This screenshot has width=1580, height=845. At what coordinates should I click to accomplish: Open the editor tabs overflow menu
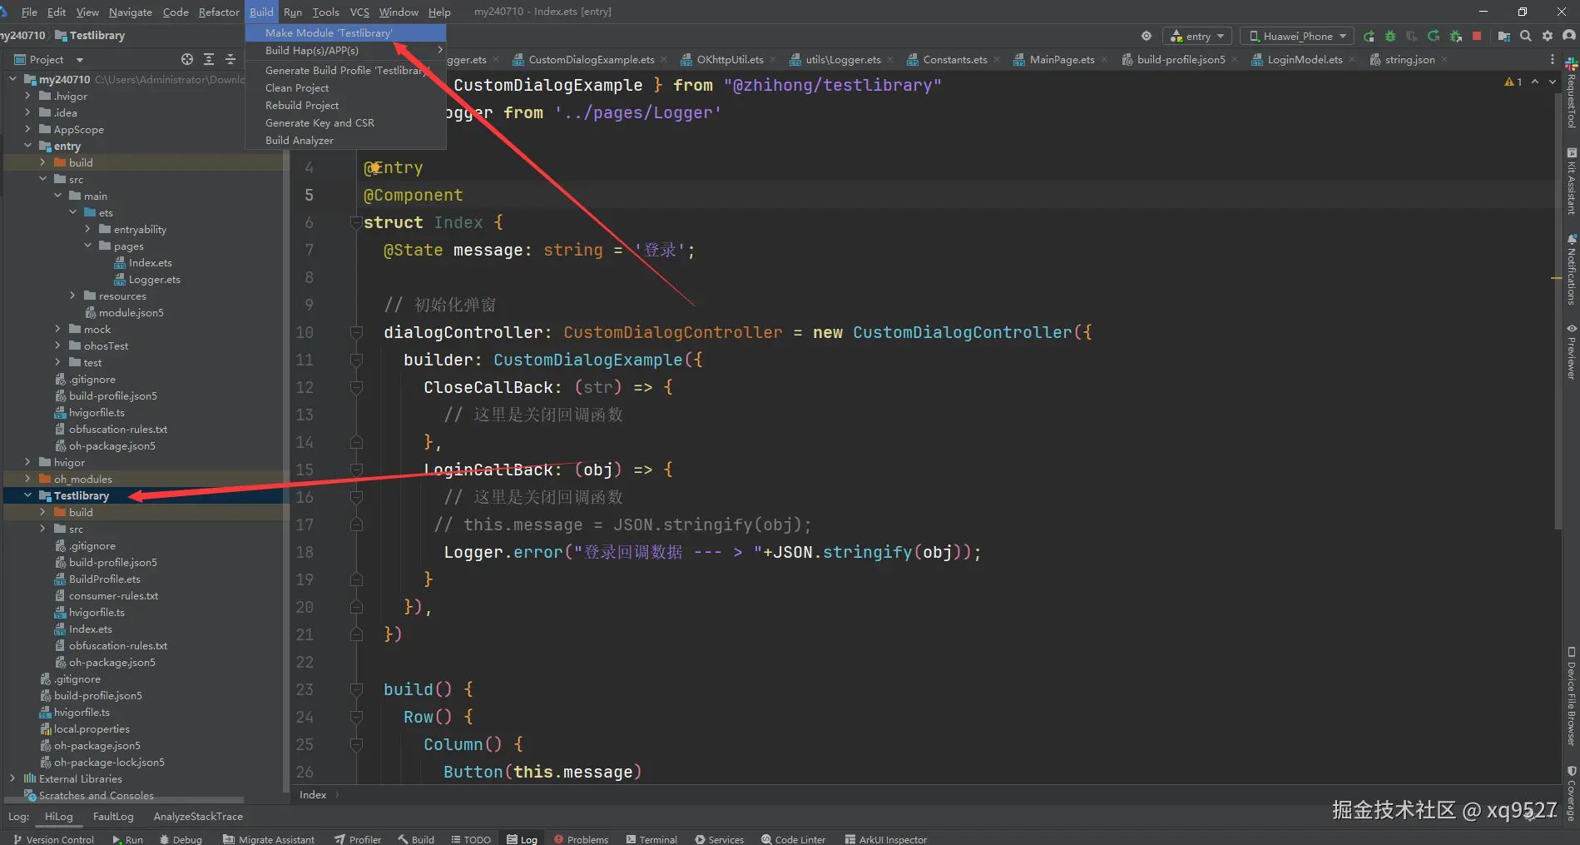coord(1553,59)
